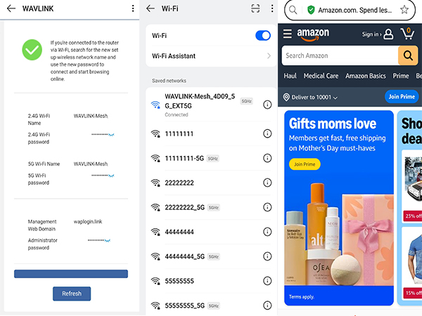The width and height of the screenshot is (422, 316).
Task: Click the 15% off product card
Action: [412, 263]
